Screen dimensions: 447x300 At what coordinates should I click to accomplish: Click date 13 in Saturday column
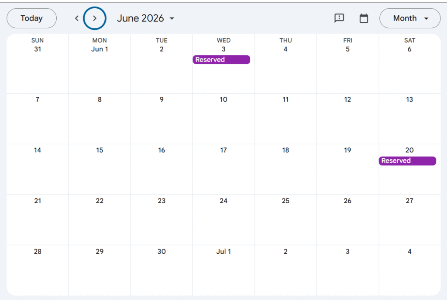tap(409, 100)
